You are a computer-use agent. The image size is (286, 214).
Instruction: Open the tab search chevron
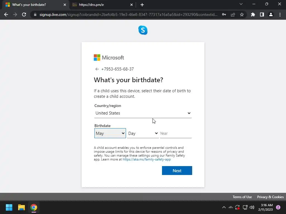[x=241, y=4]
